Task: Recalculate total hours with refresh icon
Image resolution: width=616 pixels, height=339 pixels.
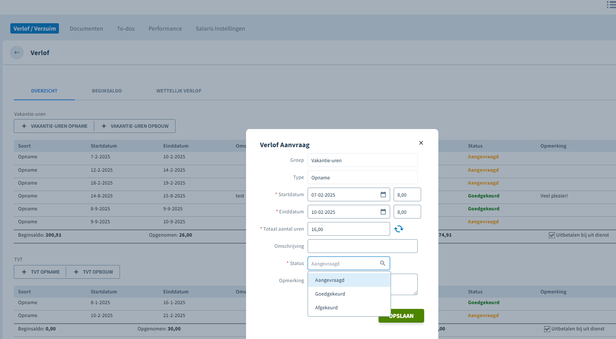Action: 399,229
